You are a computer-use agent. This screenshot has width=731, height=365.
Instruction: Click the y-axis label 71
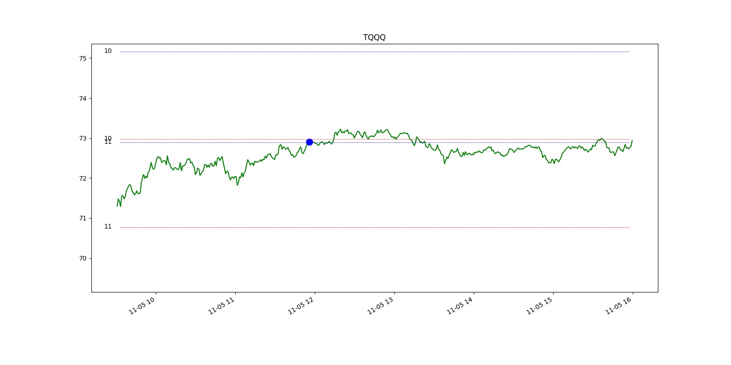pos(83,219)
